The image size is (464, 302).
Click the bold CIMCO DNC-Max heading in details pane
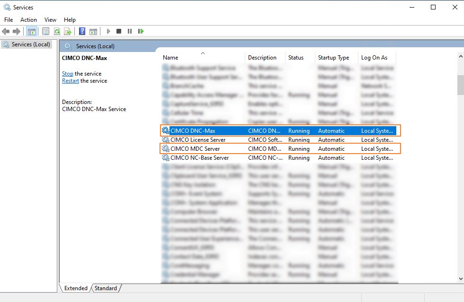tap(84, 58)
